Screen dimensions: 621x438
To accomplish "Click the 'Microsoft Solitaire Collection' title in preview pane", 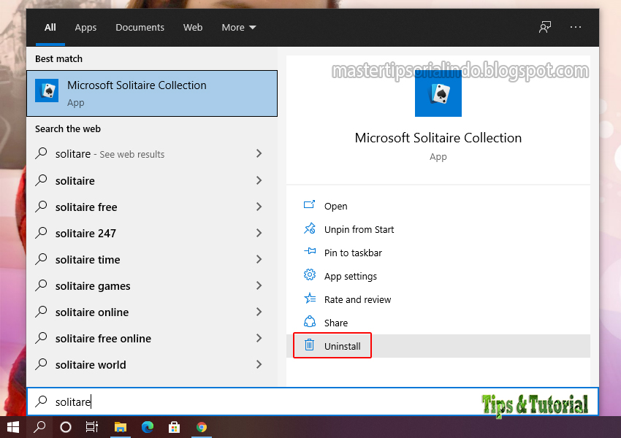I will click(x=438, y=138).
